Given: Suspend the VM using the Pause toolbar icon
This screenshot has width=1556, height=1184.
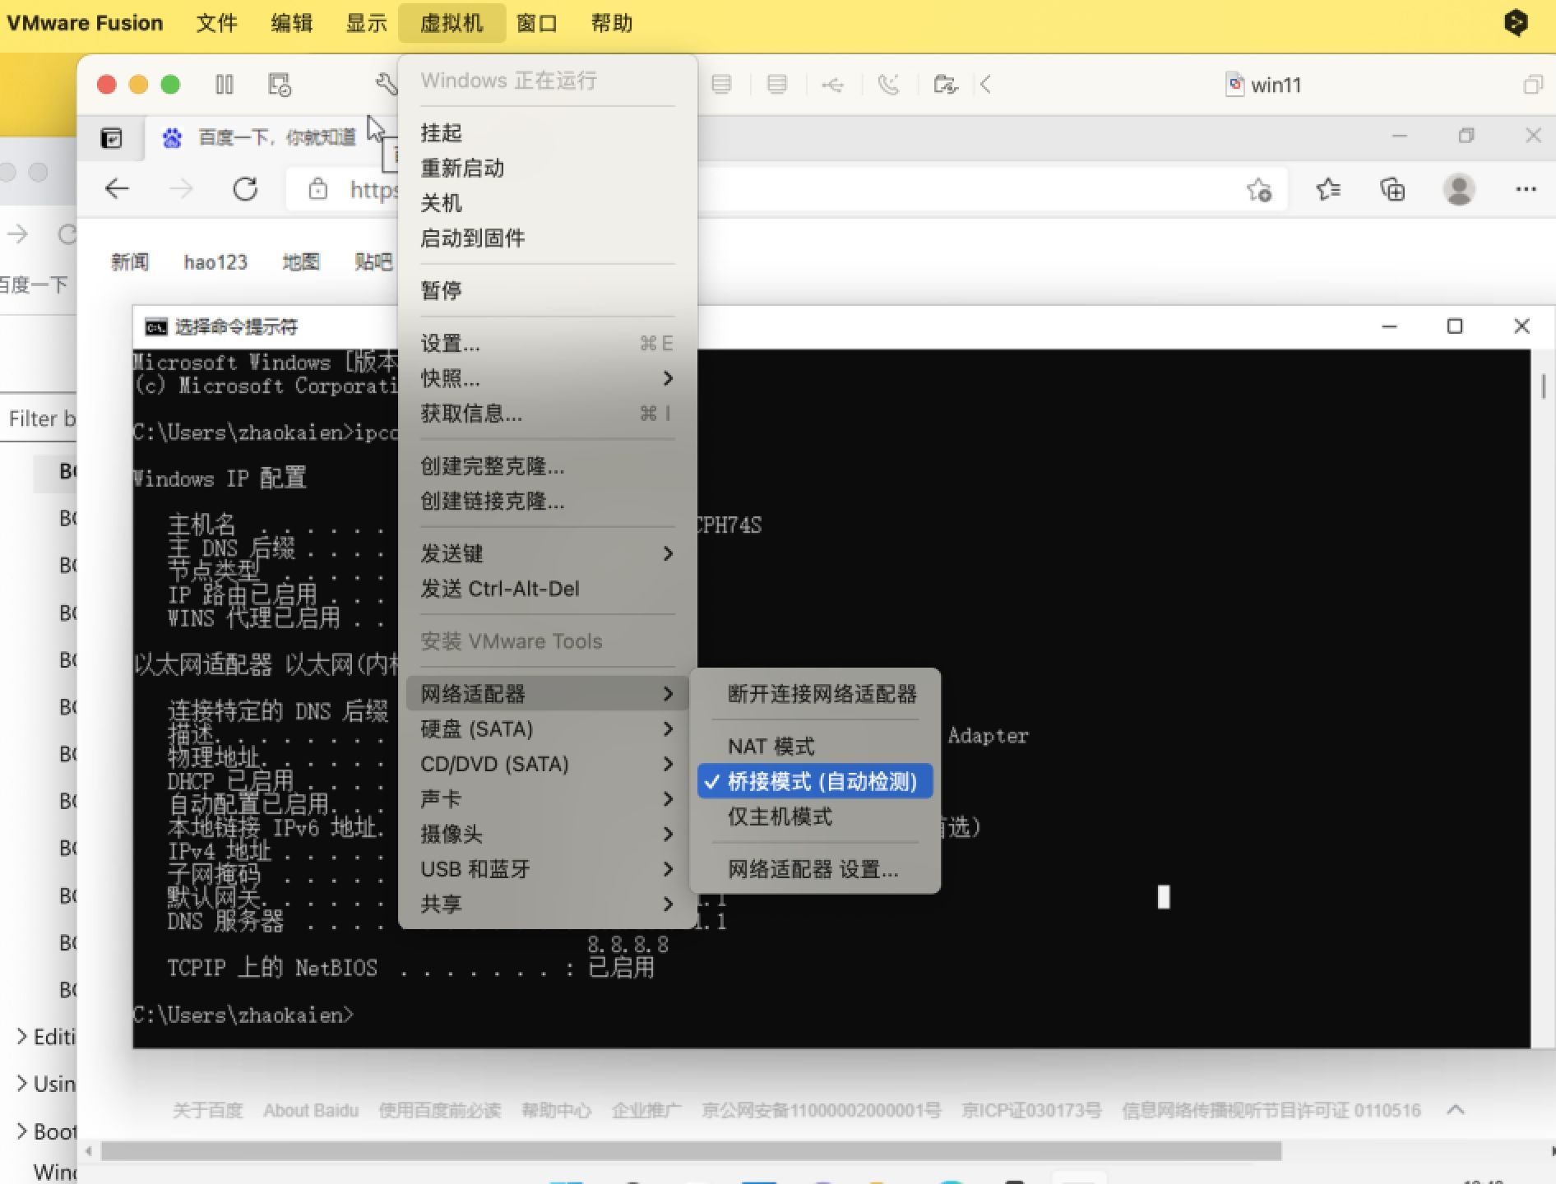Looking at the screenshot, I should [x=224, y=85].
